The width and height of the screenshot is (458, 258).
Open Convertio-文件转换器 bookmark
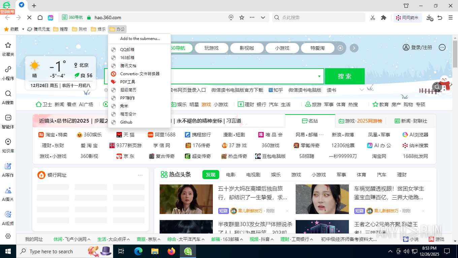(139, 74)
